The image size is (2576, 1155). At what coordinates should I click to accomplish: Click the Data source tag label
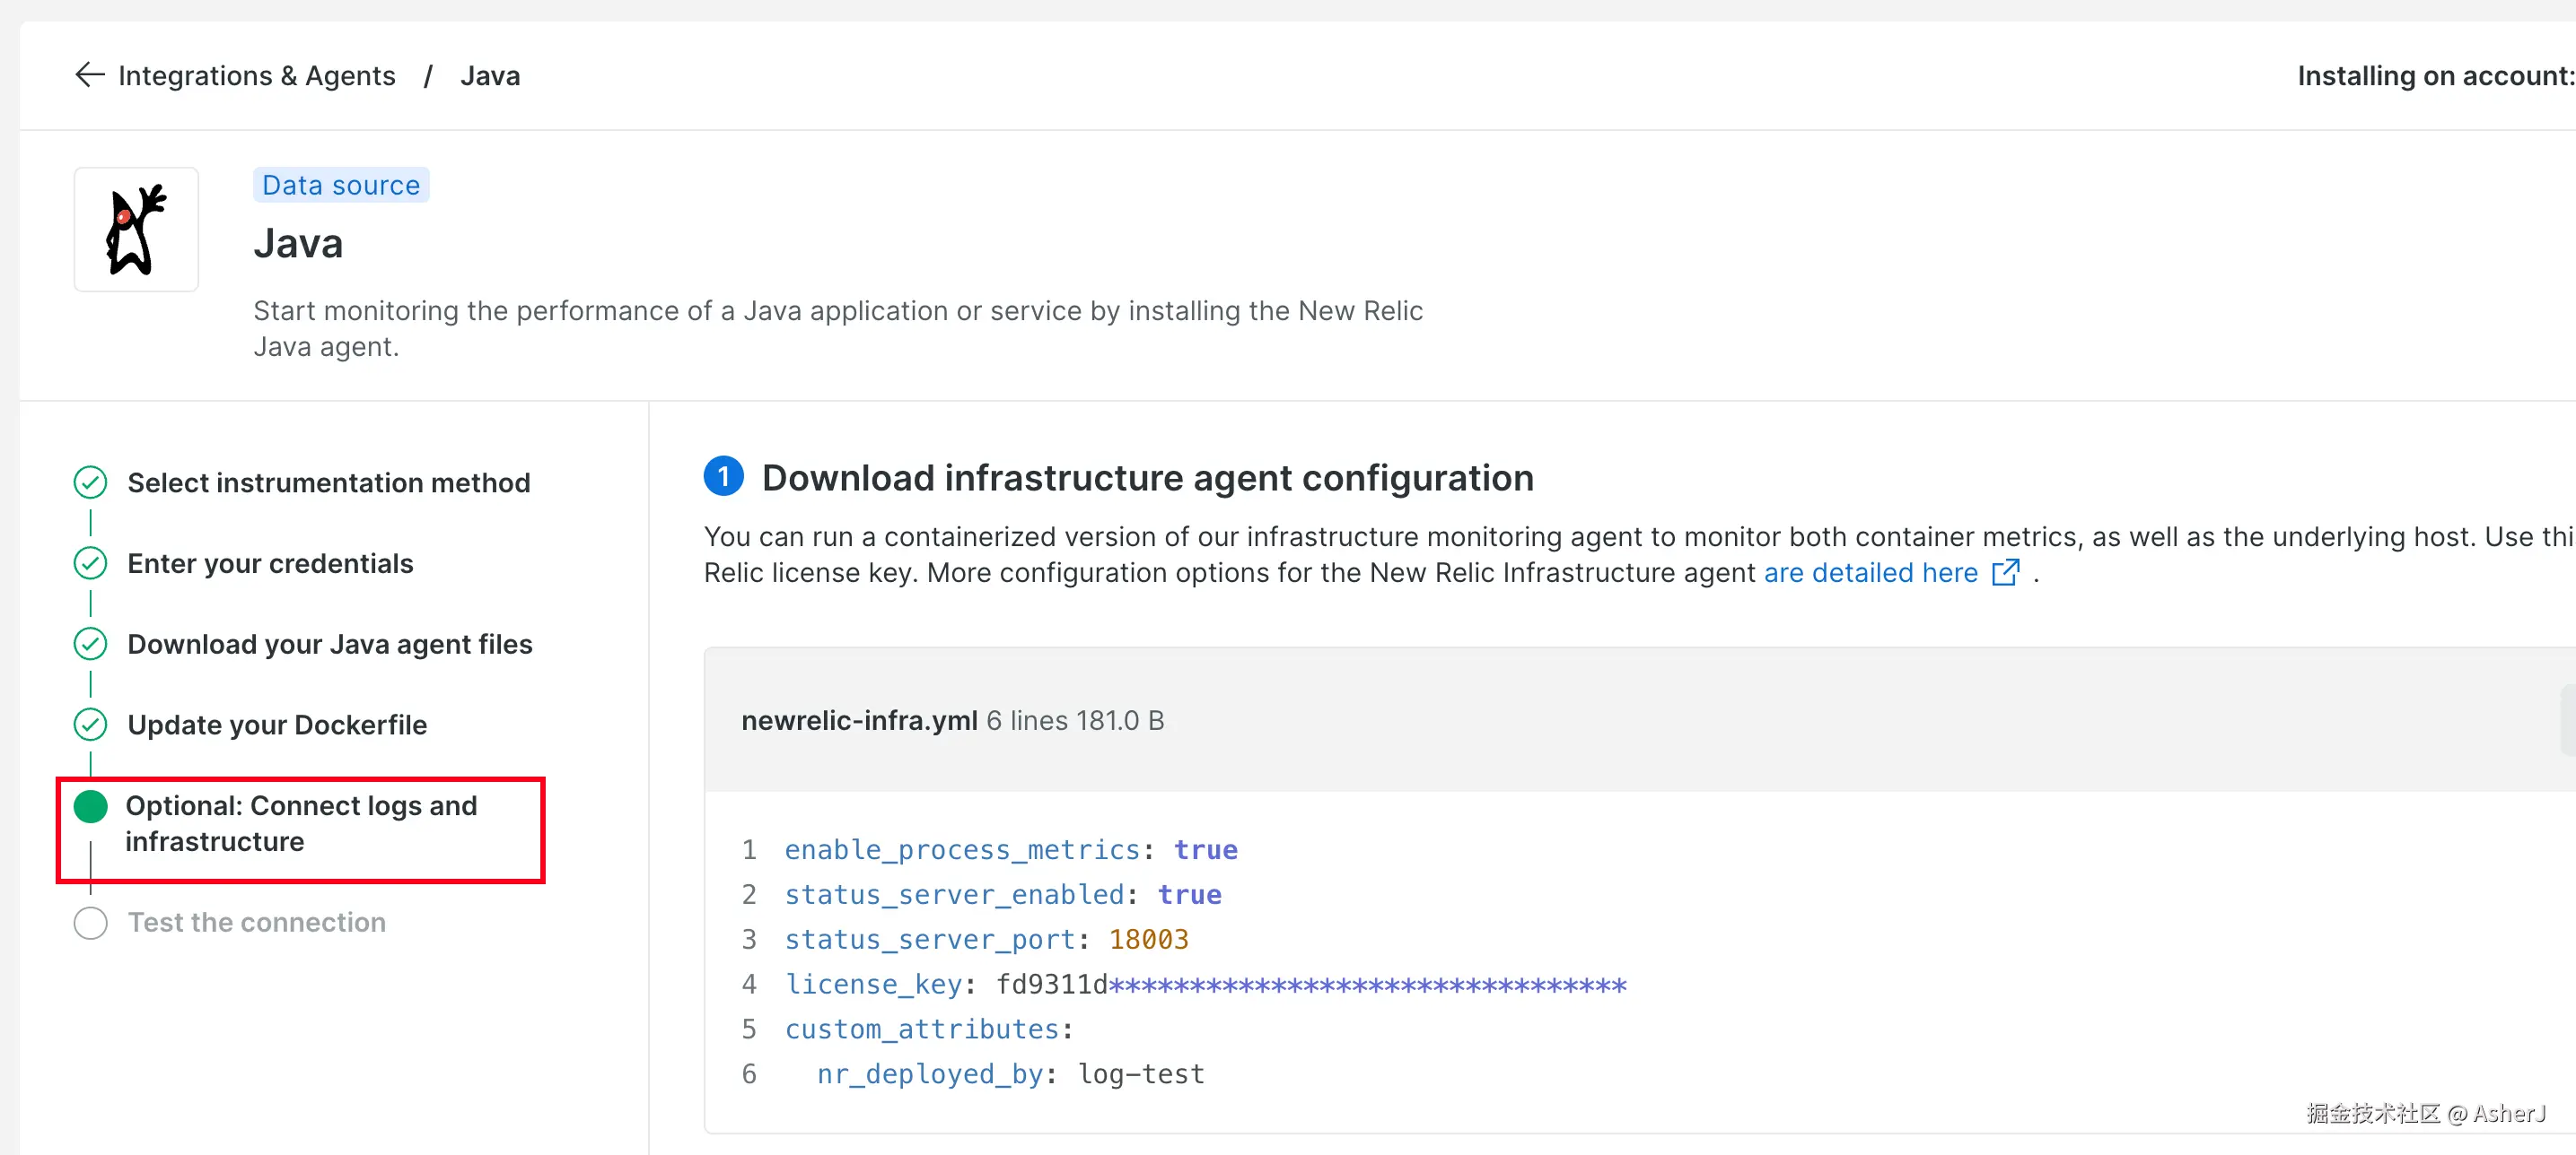(x=341, y=185)
